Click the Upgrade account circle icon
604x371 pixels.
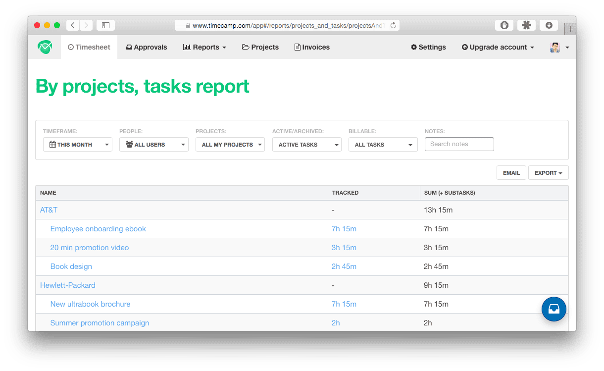tap(464, 47)
